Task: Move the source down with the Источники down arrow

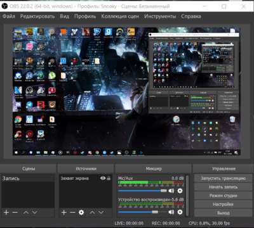Action: pyautogui.click(x=101, y=212)
